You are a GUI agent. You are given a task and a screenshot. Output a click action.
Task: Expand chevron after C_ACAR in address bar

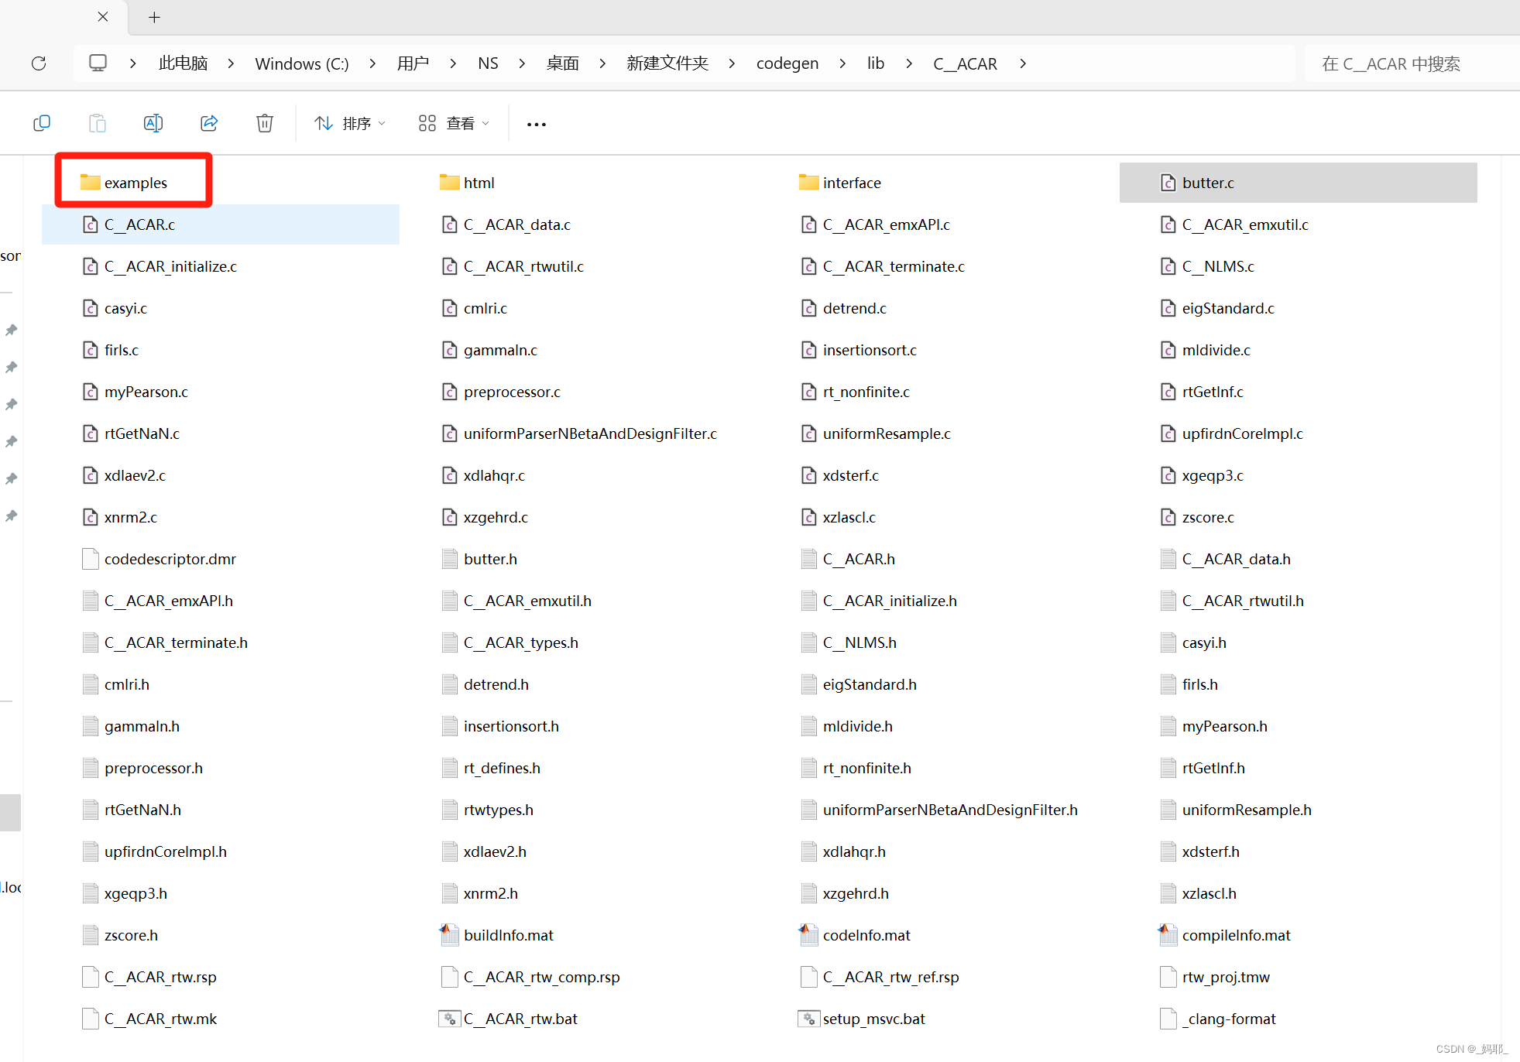[x=1023, y=63]
